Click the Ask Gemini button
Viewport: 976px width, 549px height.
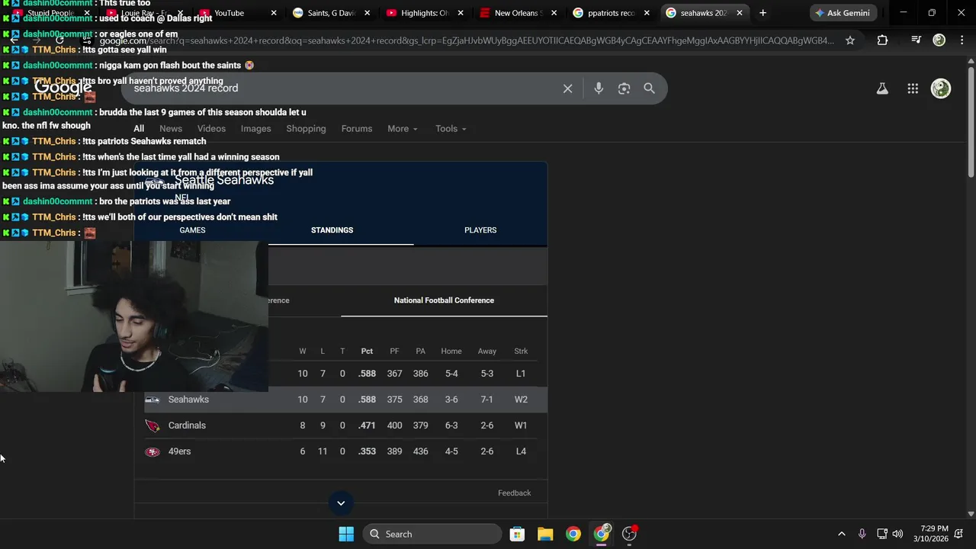click(843, 13)
